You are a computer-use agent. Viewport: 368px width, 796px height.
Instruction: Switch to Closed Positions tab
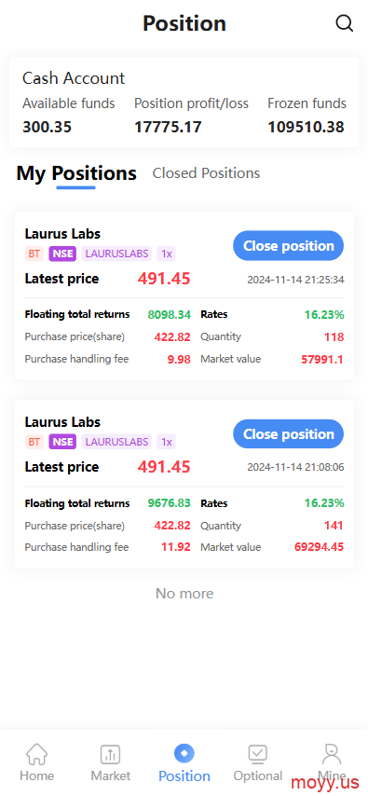tap(206, 173)
